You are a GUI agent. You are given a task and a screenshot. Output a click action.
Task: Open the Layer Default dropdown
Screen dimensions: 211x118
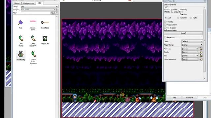point(192,41)
